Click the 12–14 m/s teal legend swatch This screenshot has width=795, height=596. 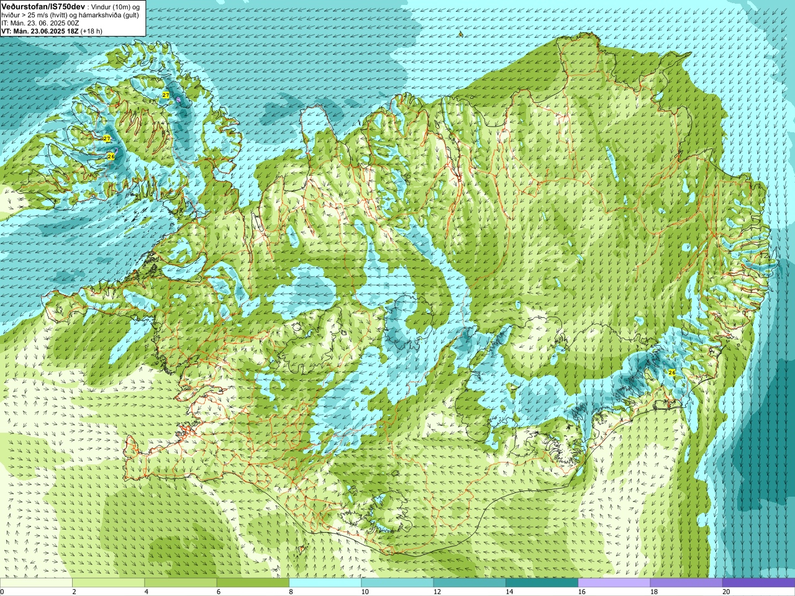tap(470, 583)
